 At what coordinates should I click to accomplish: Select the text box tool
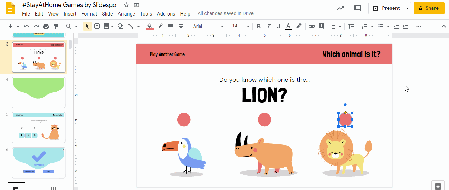tap(97, 26)
